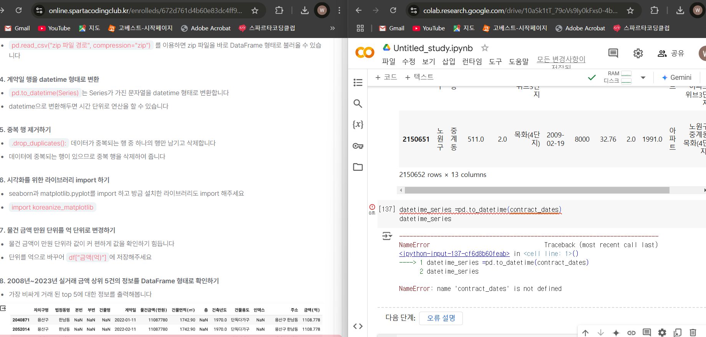Screen dimensions: 706x337
Task: Open the 런타임 menu
Action: 472,61
